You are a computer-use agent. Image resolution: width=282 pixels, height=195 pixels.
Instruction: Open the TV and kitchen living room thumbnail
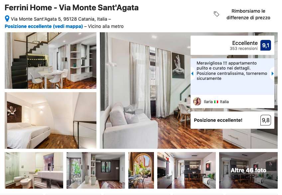pos(187,170)
